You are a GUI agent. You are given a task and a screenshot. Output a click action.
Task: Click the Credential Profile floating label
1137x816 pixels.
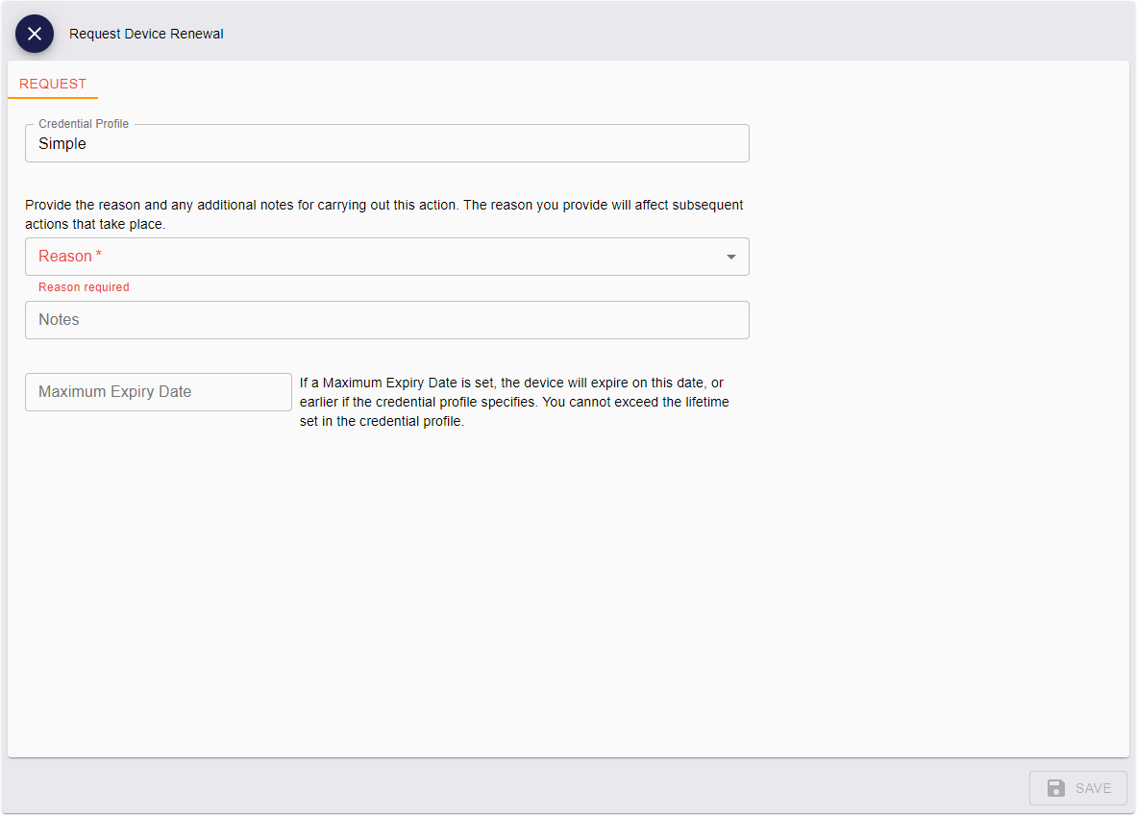84,124
